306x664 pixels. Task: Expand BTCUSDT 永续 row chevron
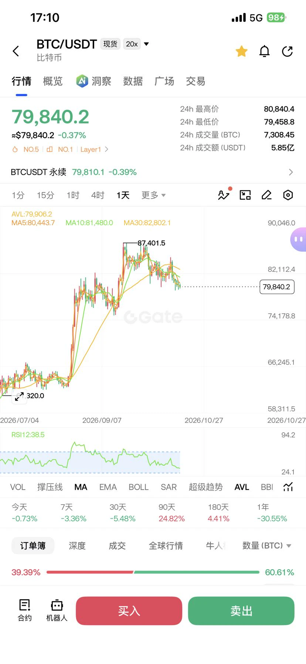(x=291, y=172)
